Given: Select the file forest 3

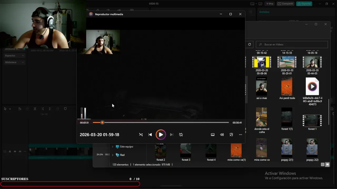Looking at the screenshot, I should [x=186, y=153].
